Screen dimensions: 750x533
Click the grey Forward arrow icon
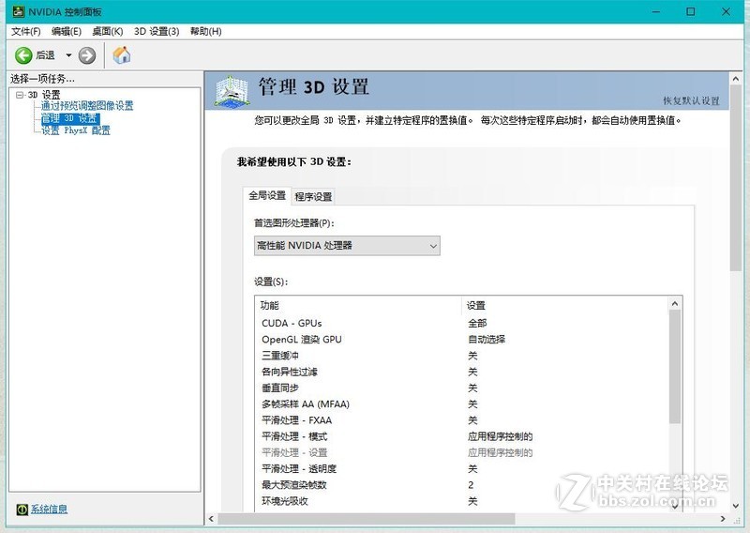click(87, 55)
